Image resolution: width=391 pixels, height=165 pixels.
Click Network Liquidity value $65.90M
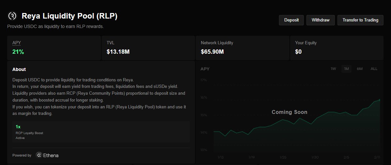pyautogui.click(x=212, y=52)
